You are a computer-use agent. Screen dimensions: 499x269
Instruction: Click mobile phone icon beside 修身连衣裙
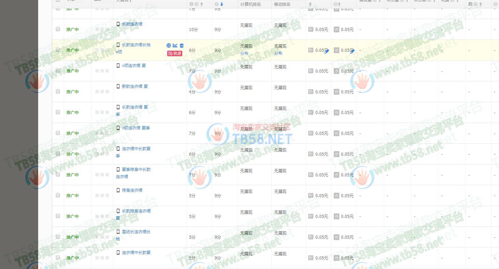(118, 190)
